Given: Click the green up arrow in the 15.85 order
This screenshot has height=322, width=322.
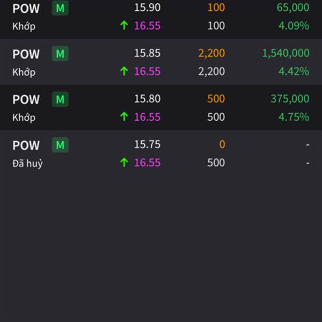Looking at the screenshot, I should pyautogui.click(x=124, y=71).
